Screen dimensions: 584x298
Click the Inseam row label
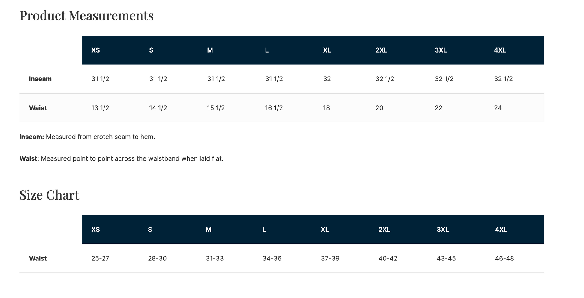tap(40, 79)
